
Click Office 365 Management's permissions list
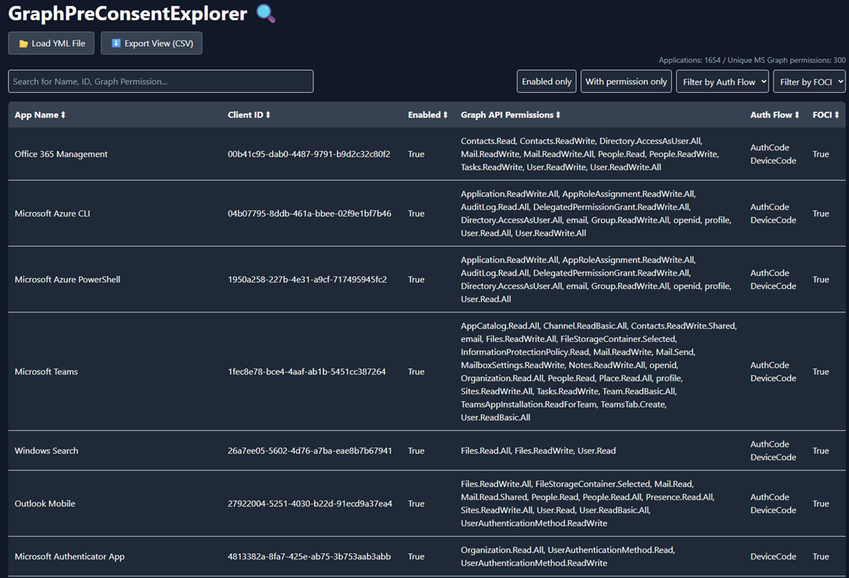[x=589, y=154]
